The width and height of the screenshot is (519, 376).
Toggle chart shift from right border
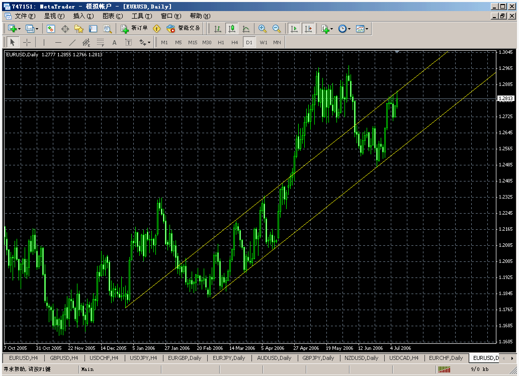pos(308,29)
